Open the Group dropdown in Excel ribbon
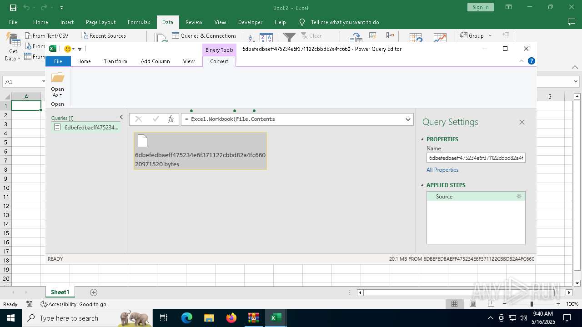The width and height of the screenshot is (582, 327). [x=476, y=36]
